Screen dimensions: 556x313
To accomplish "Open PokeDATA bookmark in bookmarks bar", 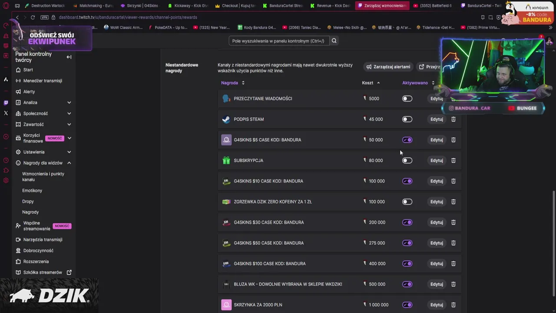I will [168, 27].
